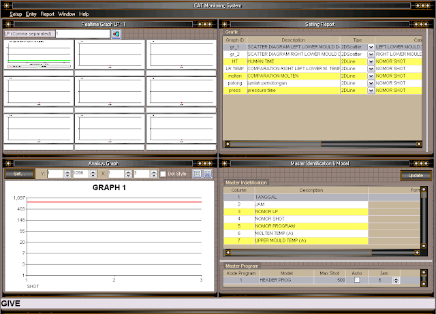The width and height of the screenshot is (436, 314).
Task: Click the Set... button
Action: pos(20,174)
